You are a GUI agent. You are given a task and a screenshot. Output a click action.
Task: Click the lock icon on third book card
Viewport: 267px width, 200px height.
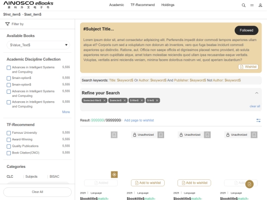tap(181, 135)
